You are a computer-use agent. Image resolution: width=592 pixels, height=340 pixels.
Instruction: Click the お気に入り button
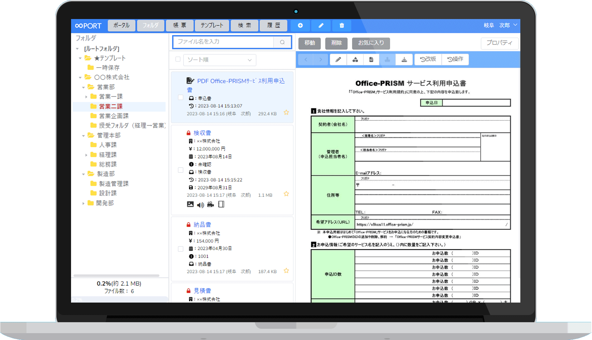[x=371, y=43]
